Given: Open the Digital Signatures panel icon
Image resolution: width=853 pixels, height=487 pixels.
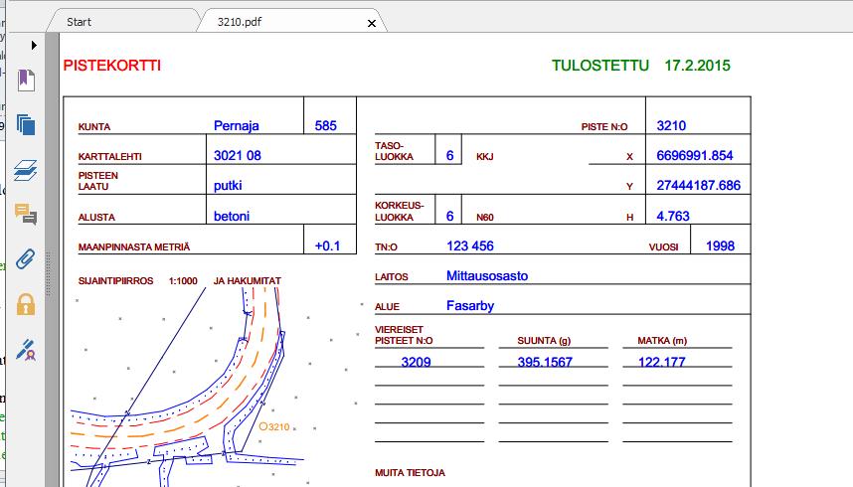Looking at the screenshot, I should (26, 350).
